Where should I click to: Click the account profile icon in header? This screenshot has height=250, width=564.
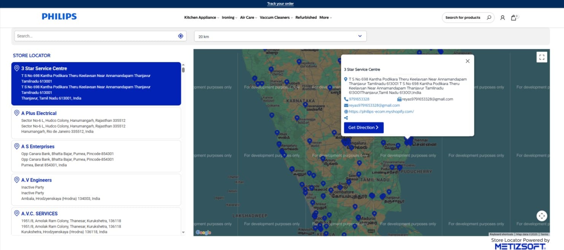[503, 18]
